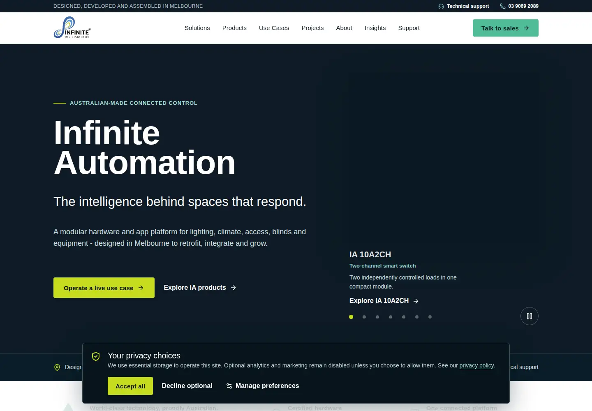Click the arrow next to Explore IA products
Viewport: 592px width, 411px height.
point(234,288)
